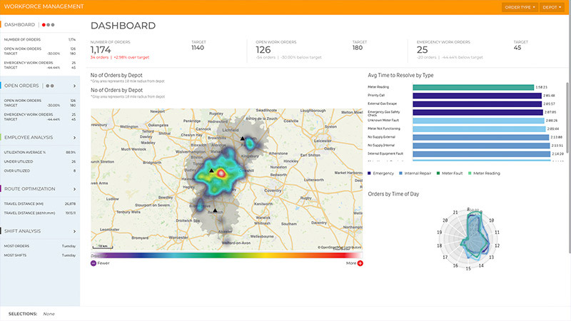Screen dimensions: 571x321
Task: Click the Worcester label on the map
Action: click(x=178, y=238)
